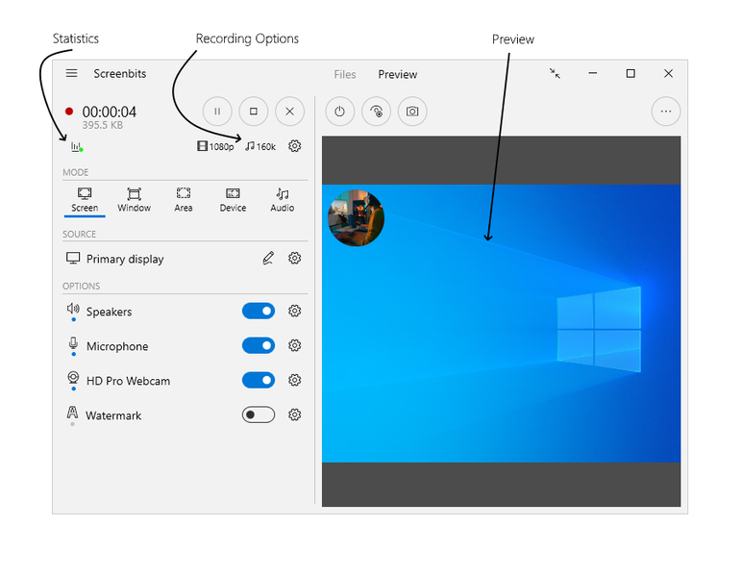Image resolution: width=741 pixels, height=577 pixels.
Task: Enable the Watermark toggle
Action: (259, 414)
